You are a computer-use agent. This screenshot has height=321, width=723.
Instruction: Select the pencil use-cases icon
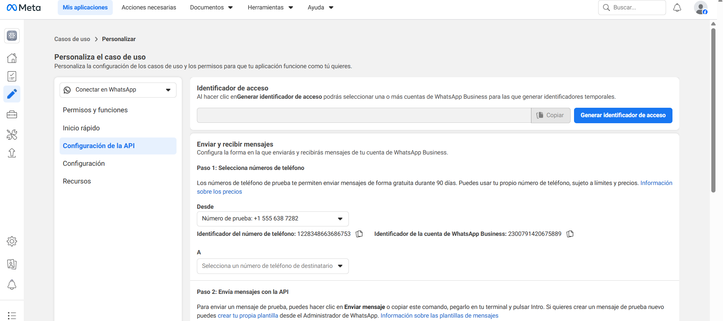[x=12, y=94]
